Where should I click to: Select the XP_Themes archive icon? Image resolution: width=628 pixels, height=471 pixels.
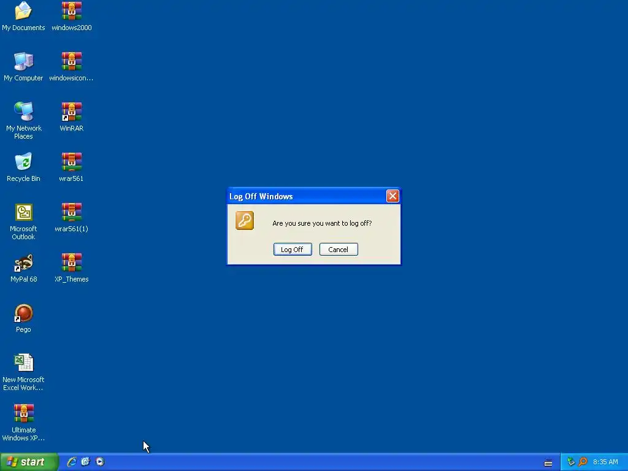point(71,268)
